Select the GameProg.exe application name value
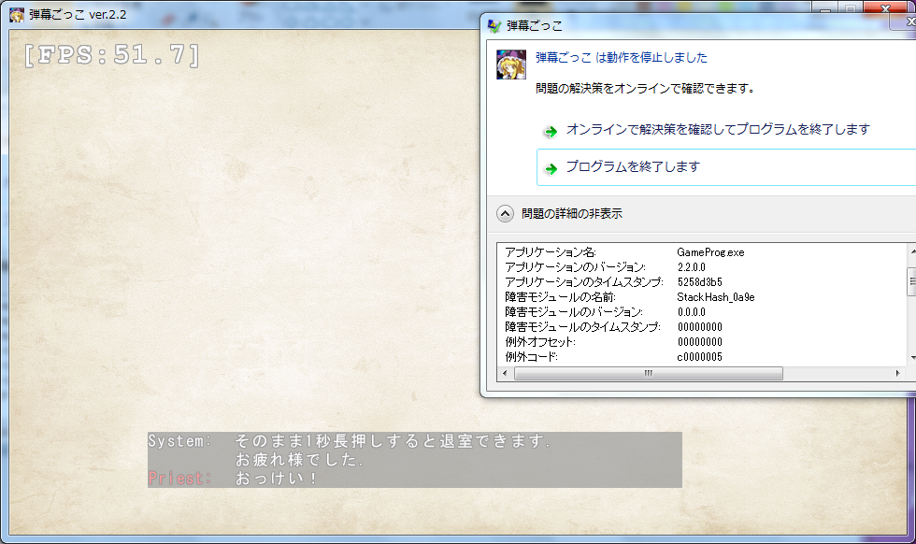This screenshot has width=916, height=544. tap(709, 252)
